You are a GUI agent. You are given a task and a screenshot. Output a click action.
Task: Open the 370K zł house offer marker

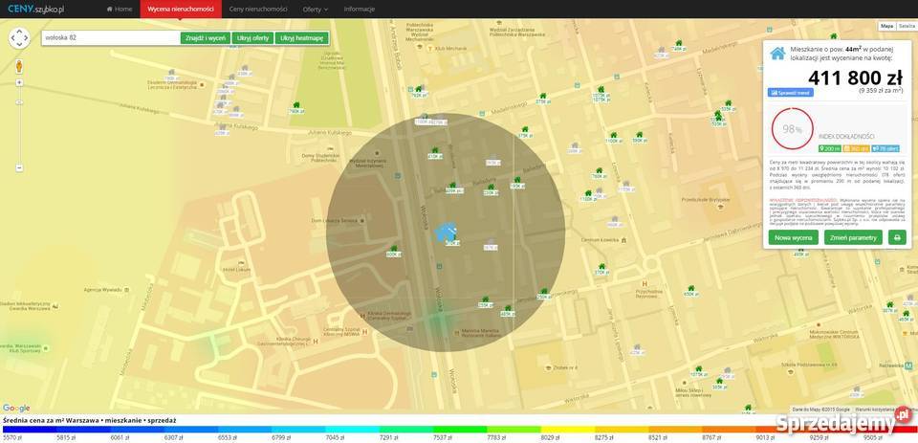[x=601, y=269]
